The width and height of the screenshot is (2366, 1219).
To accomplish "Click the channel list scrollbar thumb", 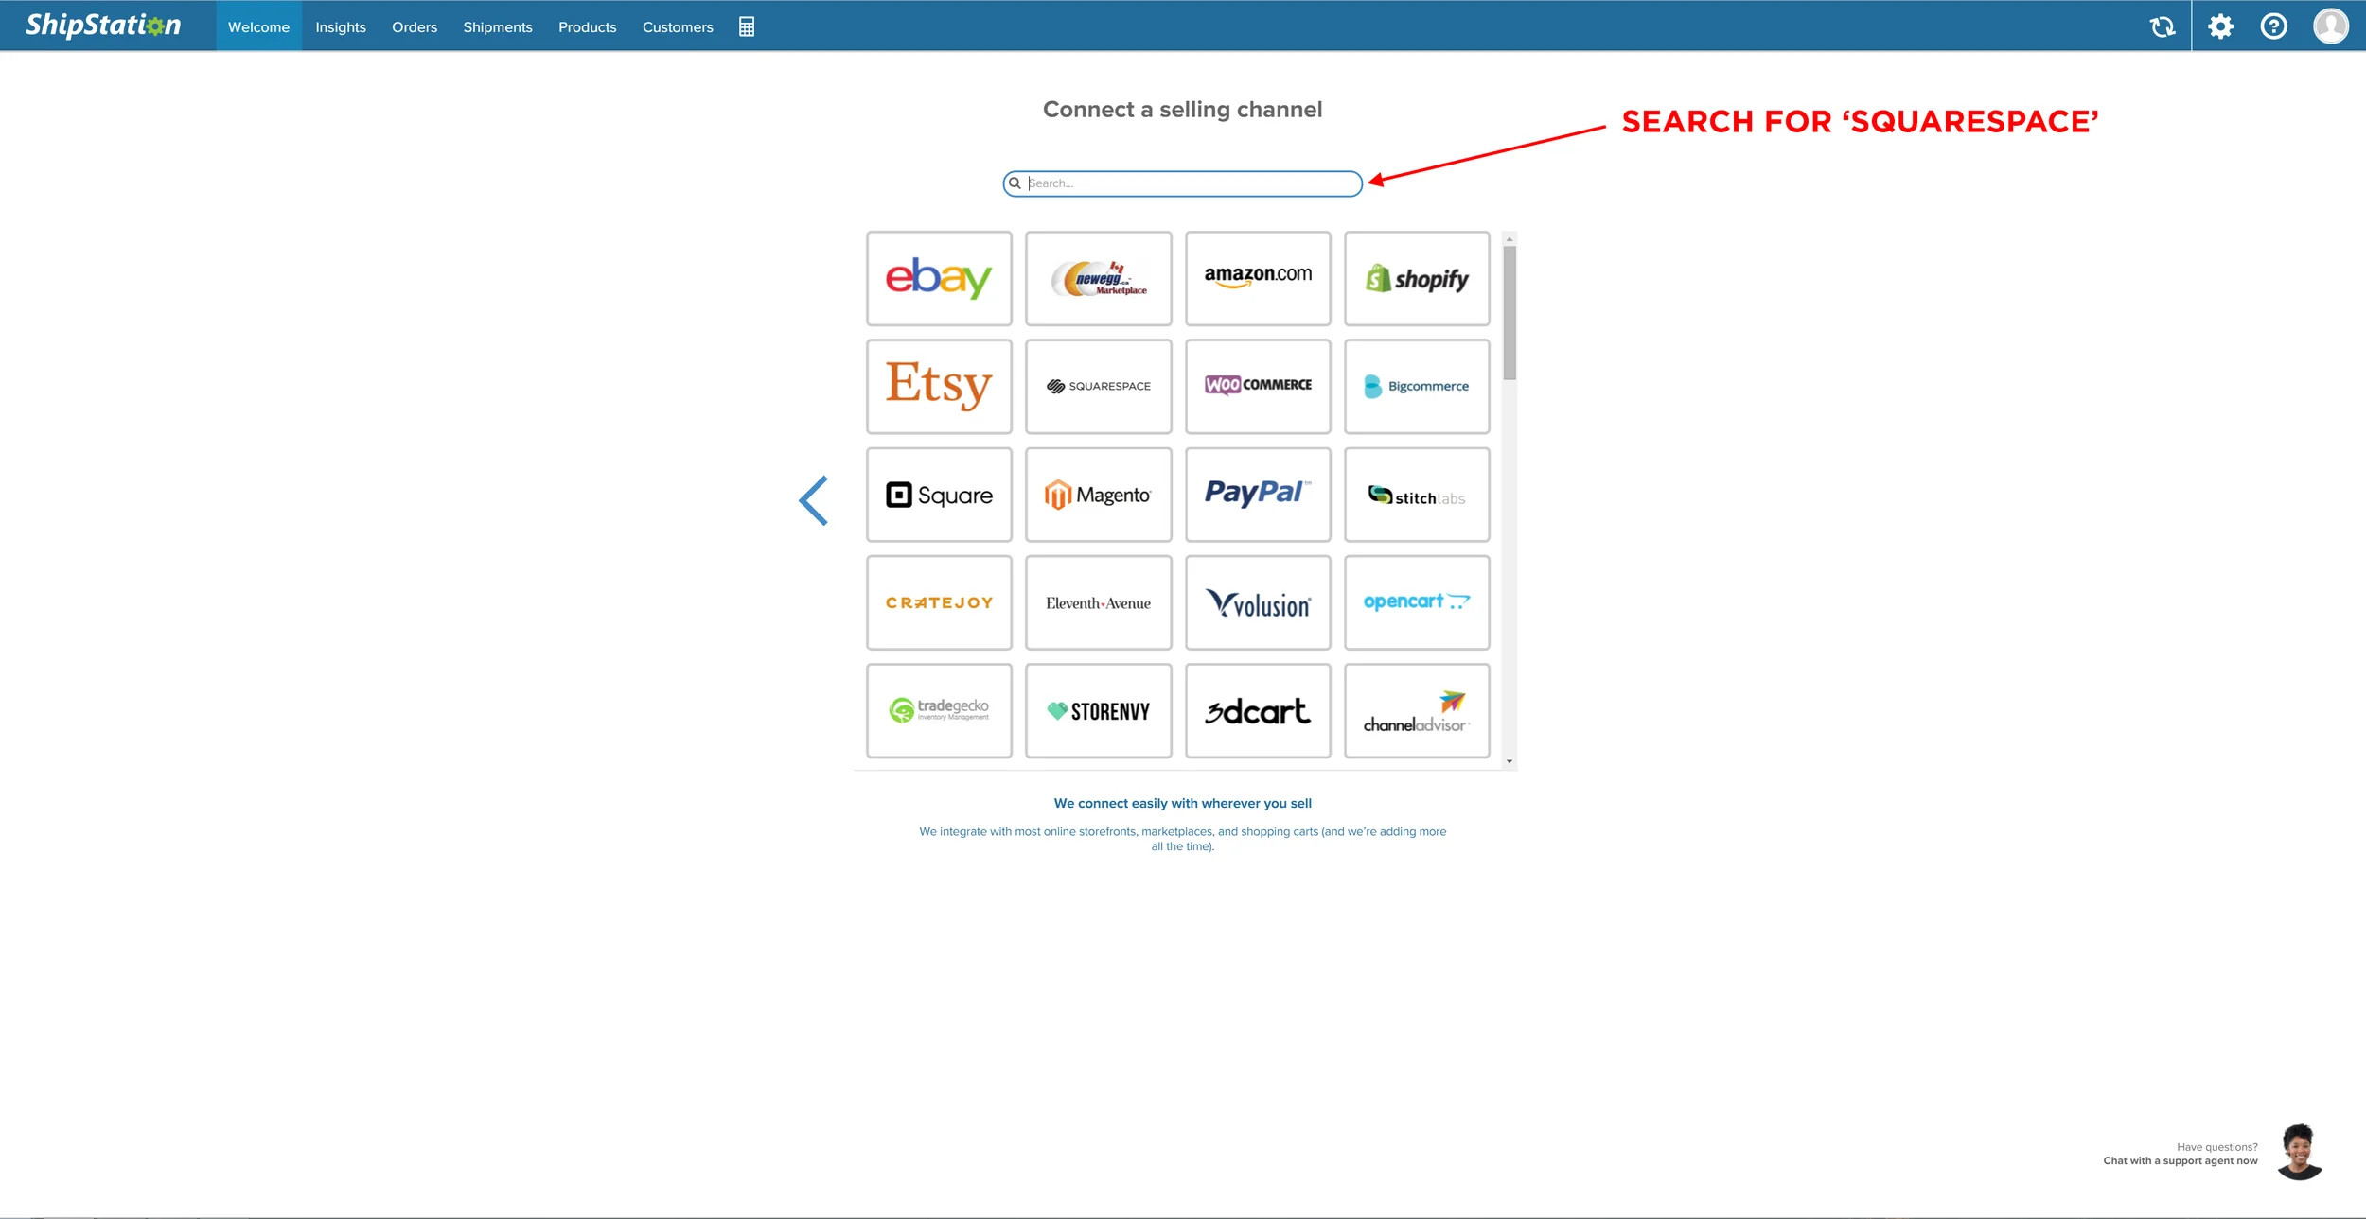I will (1509, 312).
